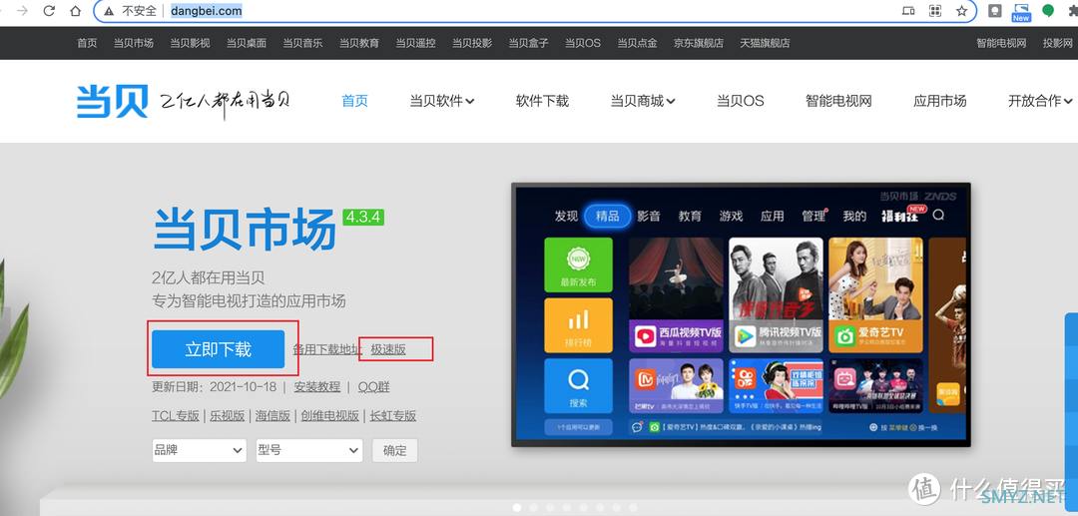Select the first carousel dot
Image resolution: width=1078 pixels, height=516 pixels.
518,508
